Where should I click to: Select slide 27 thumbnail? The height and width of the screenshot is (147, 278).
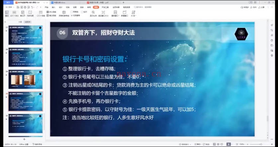tap(26, 35)
